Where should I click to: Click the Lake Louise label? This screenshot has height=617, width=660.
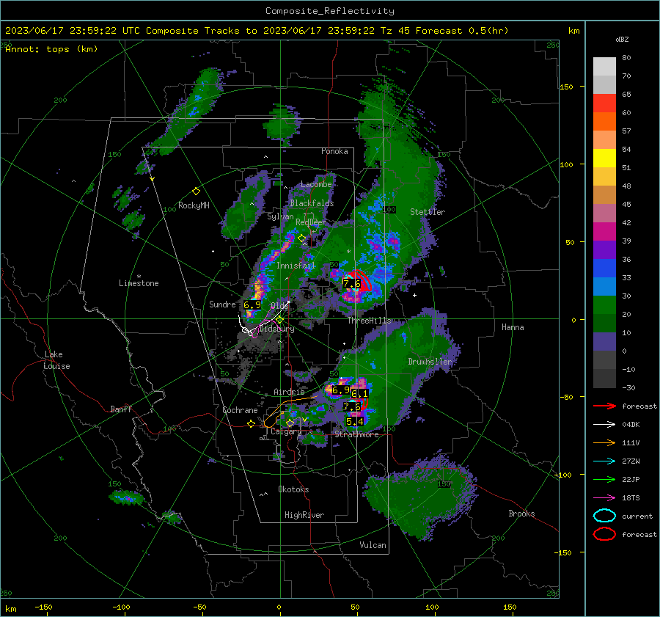click(x=56, y=360)
